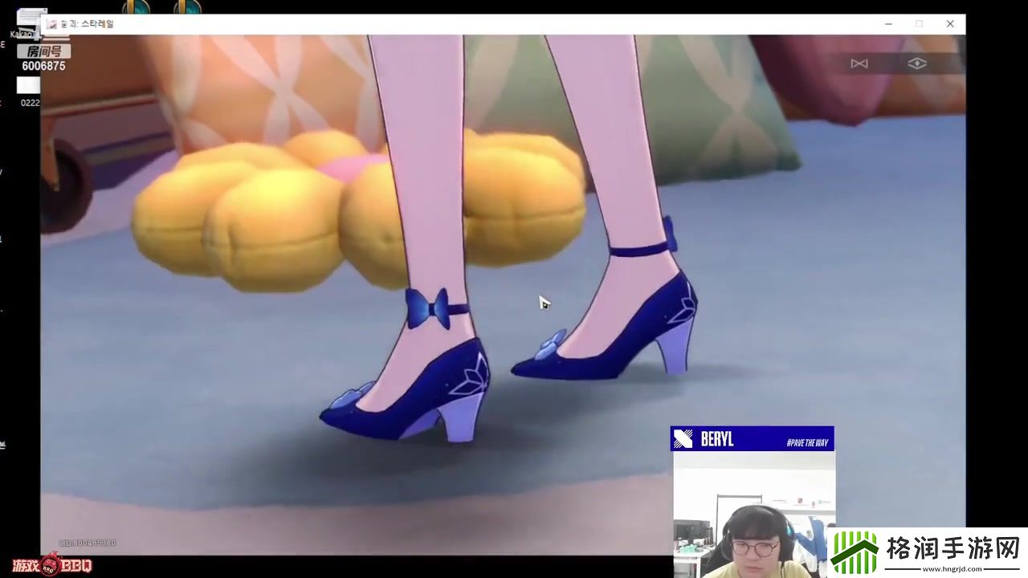1028x578 pixels.
Task: Click the bow-tie icon in the game overlay
Action: click(x=859, y=63)
